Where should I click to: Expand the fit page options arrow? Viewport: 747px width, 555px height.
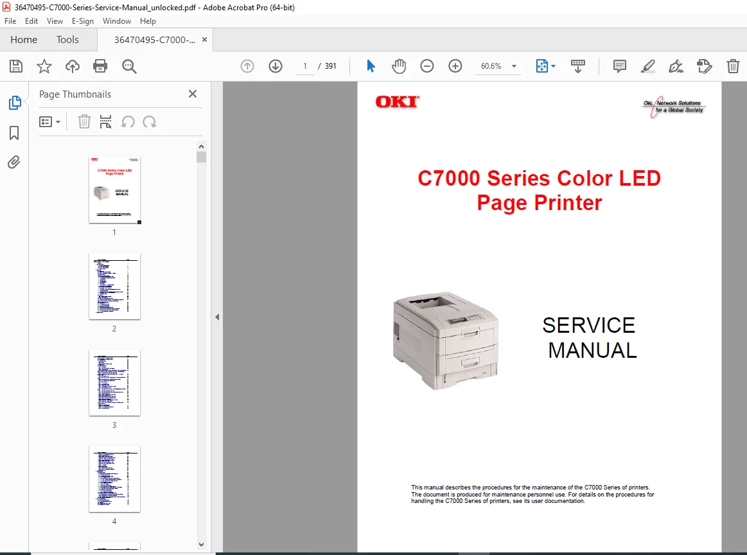coord(553,66)
